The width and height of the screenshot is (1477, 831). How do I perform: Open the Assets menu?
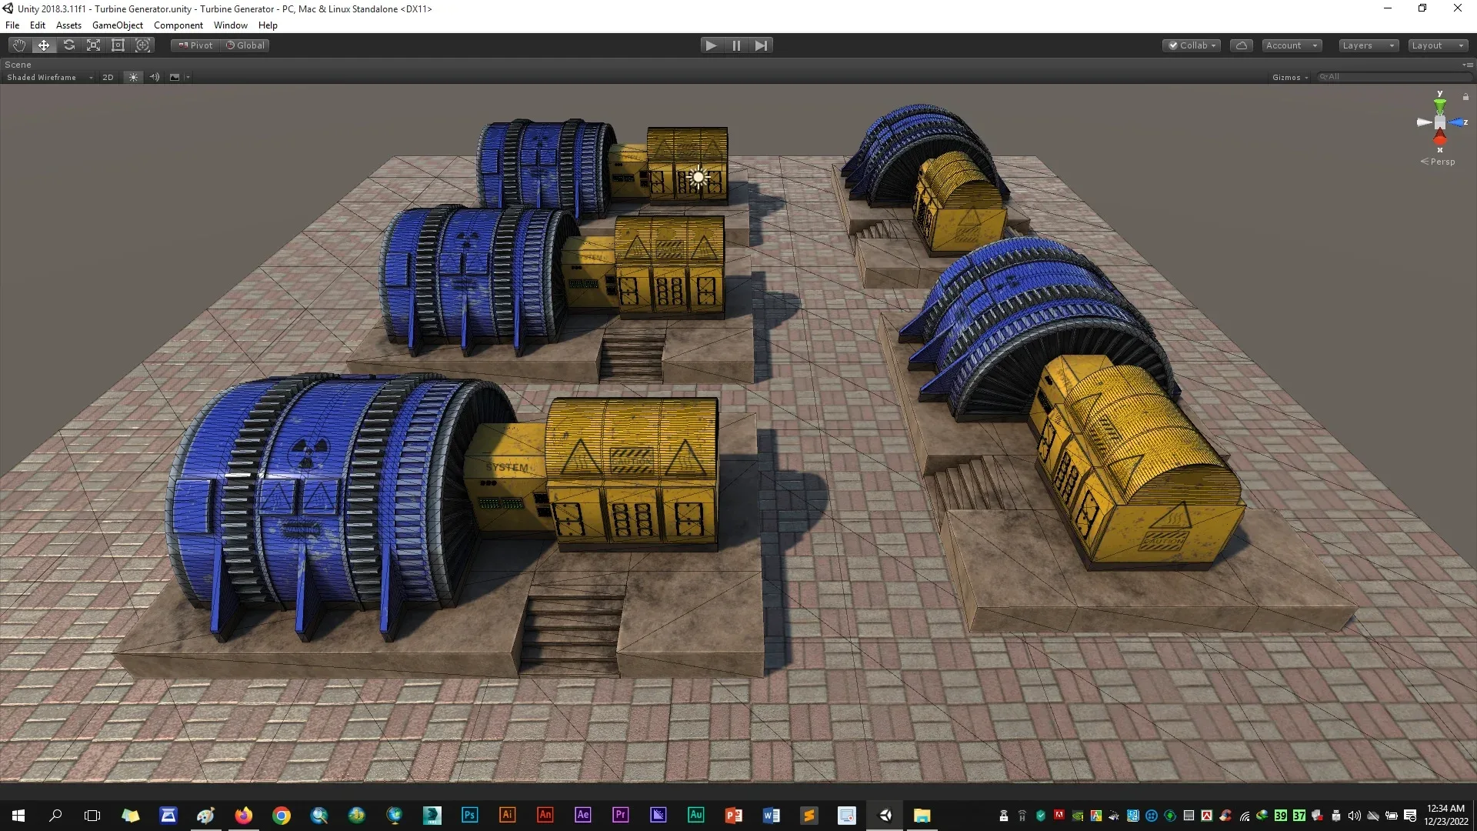[x=68, y=25]
